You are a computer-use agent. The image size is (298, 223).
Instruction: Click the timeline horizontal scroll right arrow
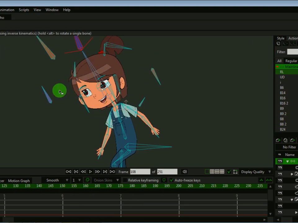tap(264, 220)
